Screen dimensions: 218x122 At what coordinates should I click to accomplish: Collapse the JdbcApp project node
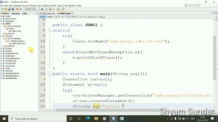(x=1, y=36)
